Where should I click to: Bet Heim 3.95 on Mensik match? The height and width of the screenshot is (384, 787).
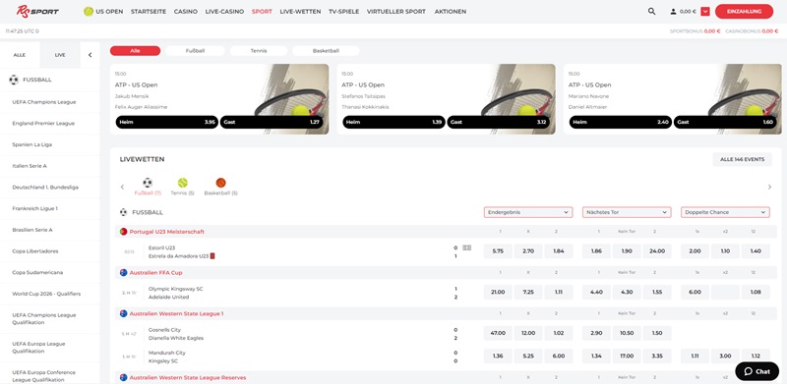[x=166, y=122]
